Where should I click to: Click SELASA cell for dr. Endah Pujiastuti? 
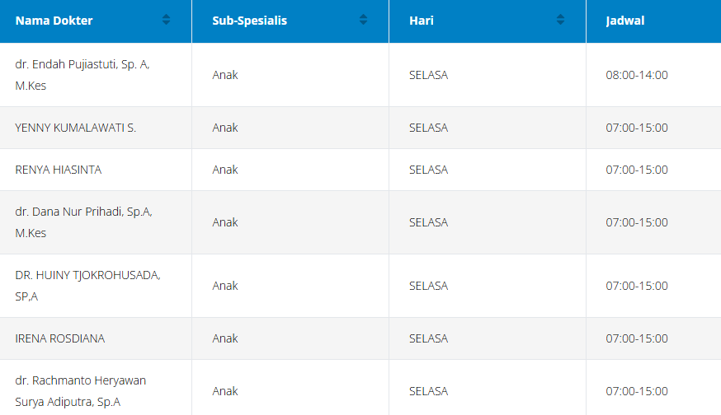tap(428, 75)
